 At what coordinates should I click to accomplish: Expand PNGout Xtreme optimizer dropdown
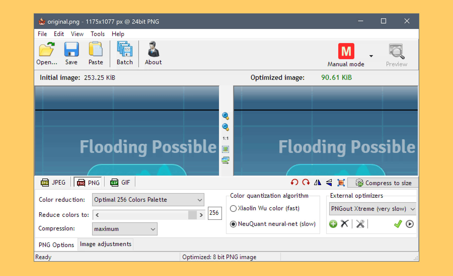click(x=412, y=209)
